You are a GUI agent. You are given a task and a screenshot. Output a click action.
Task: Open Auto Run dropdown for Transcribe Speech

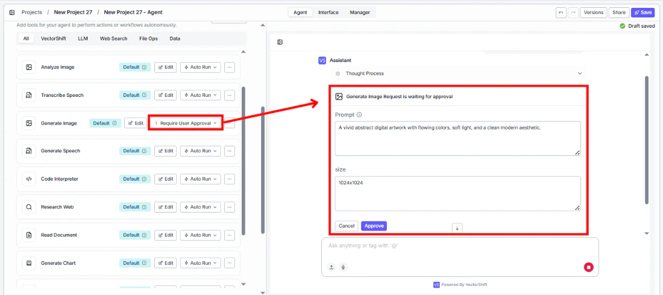(201, 95)
